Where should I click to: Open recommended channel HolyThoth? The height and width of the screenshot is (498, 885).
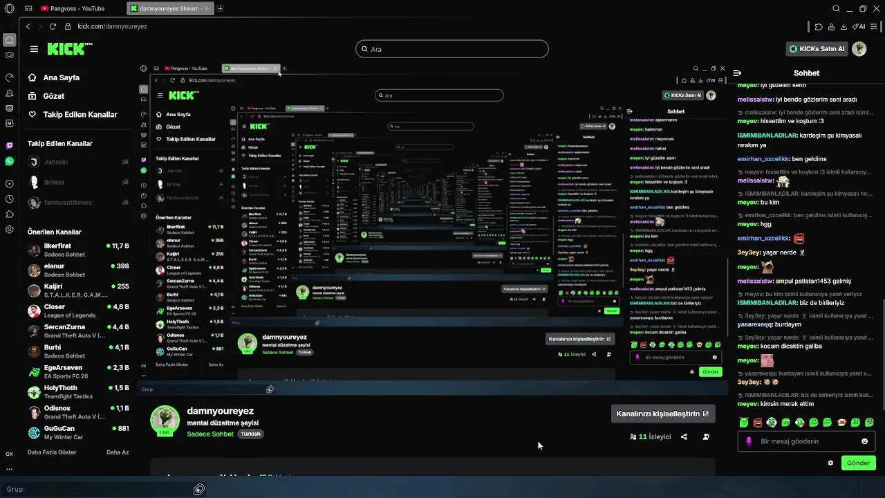pyautogui.click(x=77, y=392)
